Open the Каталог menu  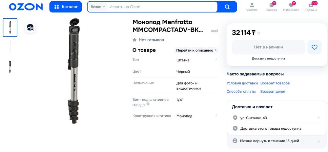pyautogui.click(x=66, y=7)
